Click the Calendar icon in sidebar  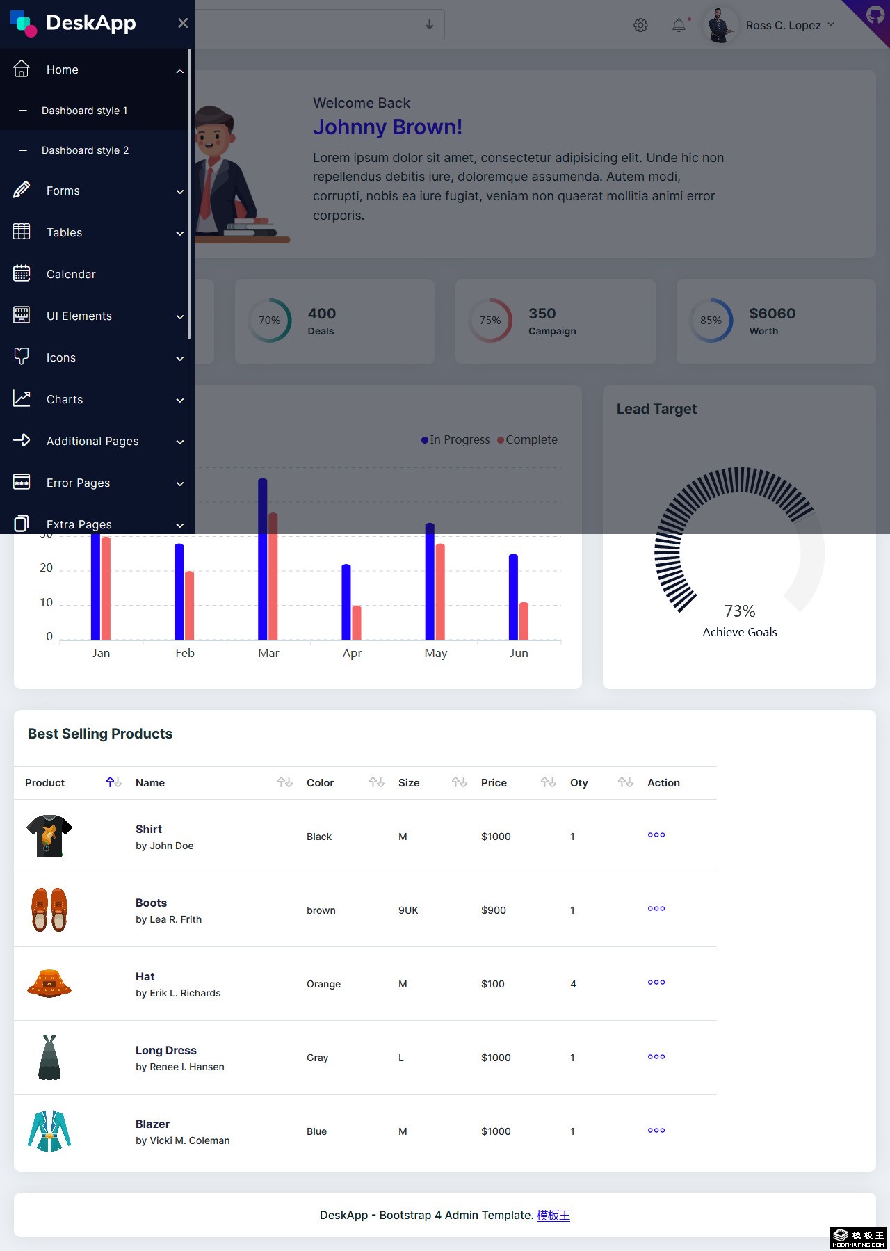(x=22, y=274)
